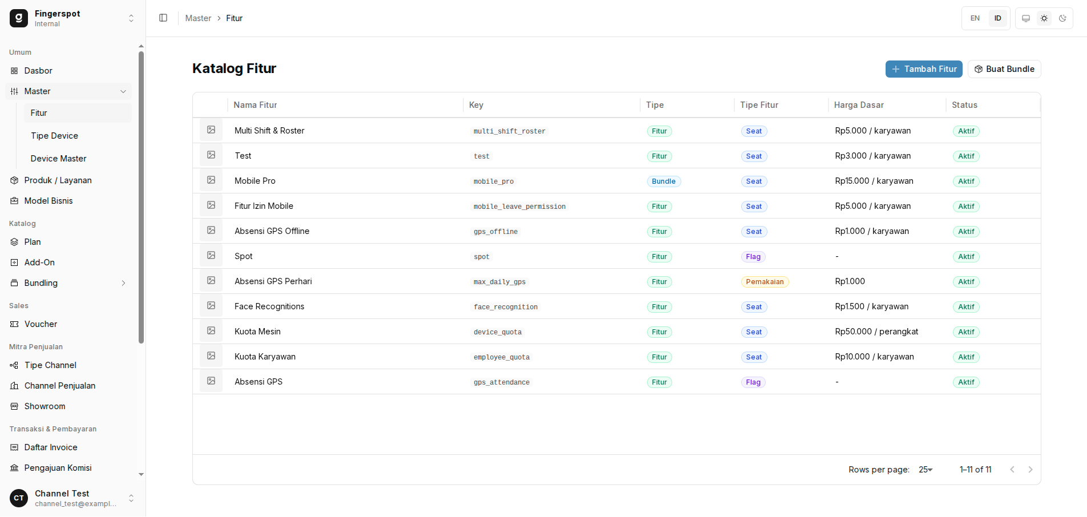Go to previous table page

click(x=1012, y=470)
